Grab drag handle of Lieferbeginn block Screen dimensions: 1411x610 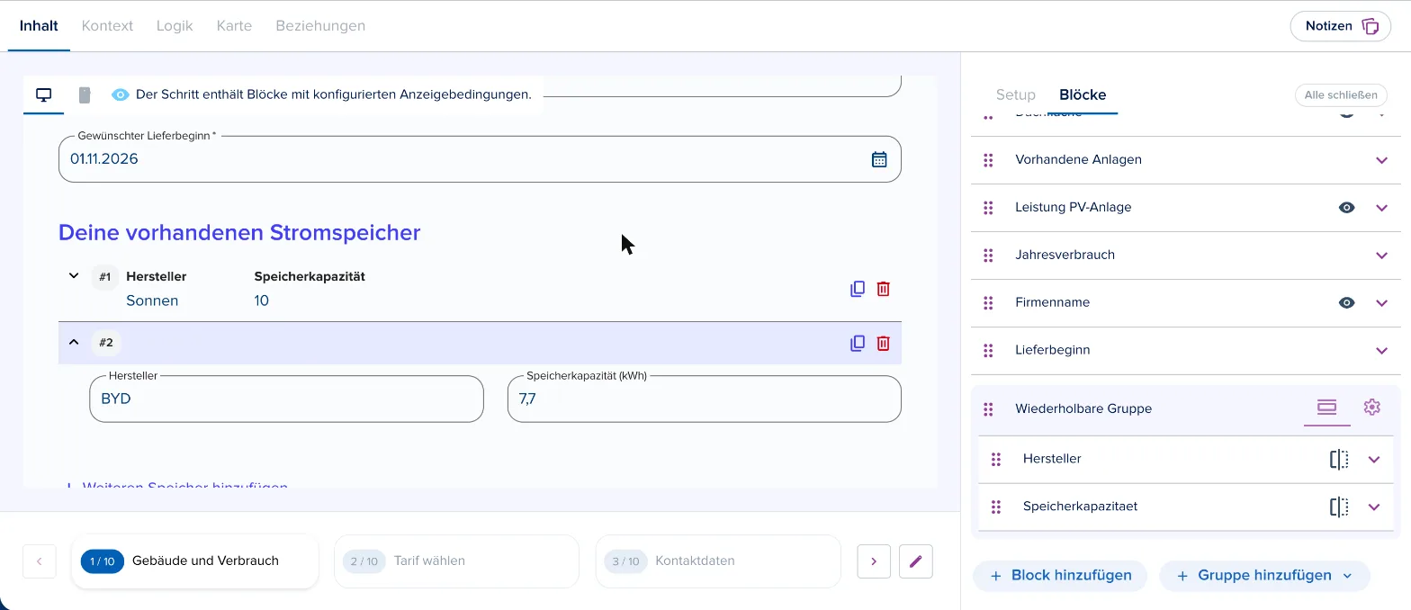point(988,351)
